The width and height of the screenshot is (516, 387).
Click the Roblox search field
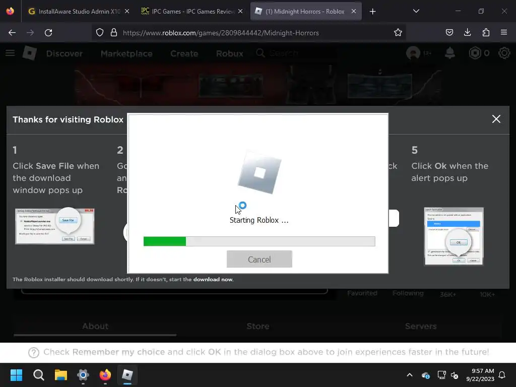point(296,53)
